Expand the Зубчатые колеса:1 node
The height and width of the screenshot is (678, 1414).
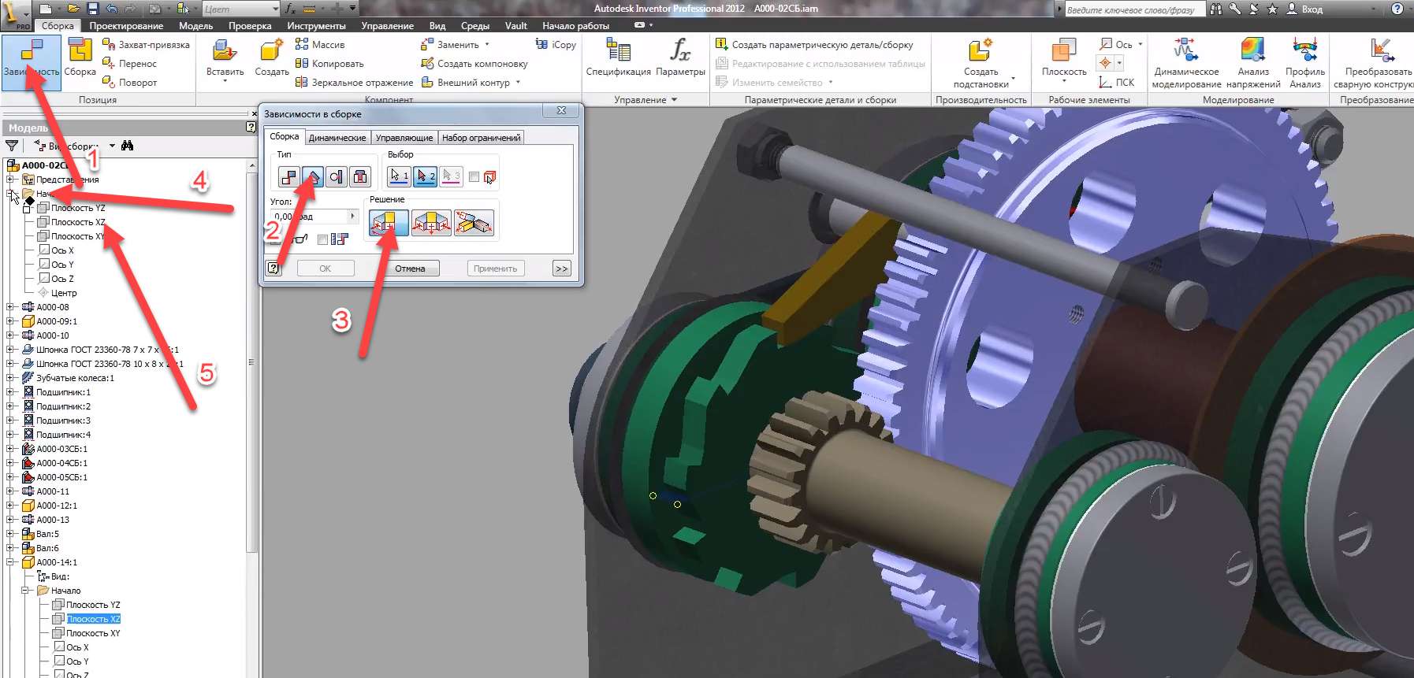click(10, 378)
